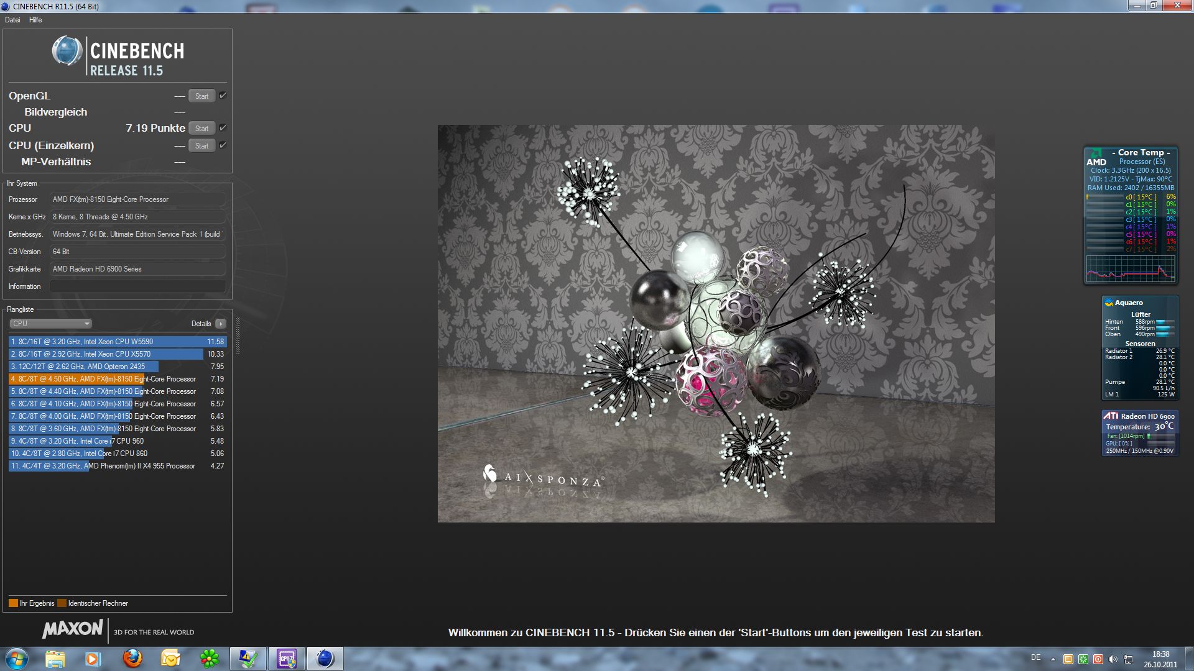Select ranking row Intel Xeon CPU X5570
Screen dimensions: 1194x671
(x=118, y=354)
